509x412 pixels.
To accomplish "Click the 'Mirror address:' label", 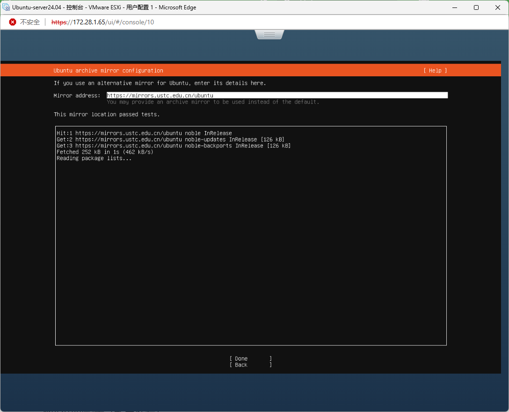I will [77, 96].
